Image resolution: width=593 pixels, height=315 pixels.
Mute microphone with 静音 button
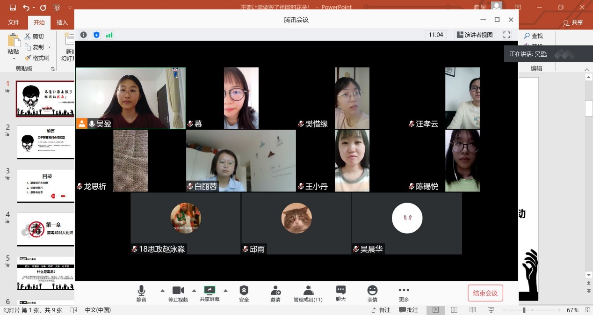pos(141,293)
